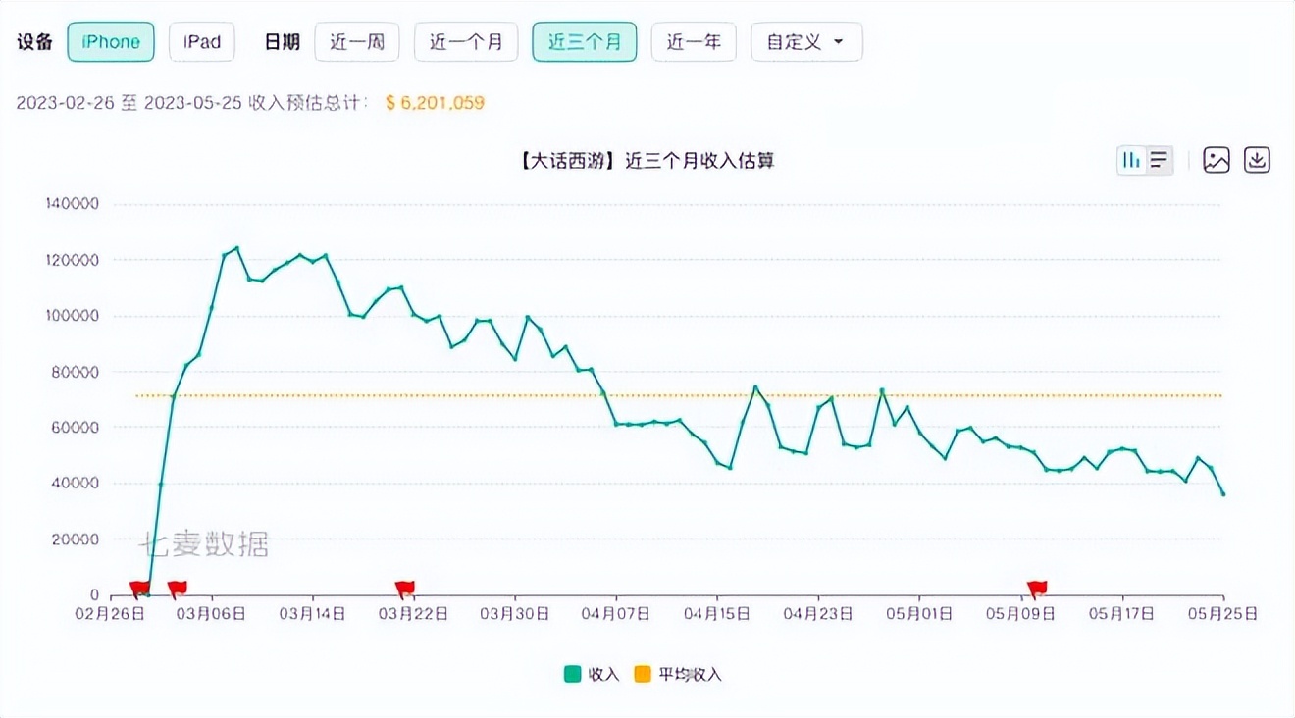1295x718 pixels.
Task: Open the 自定义 date range dropdown
Action: [806, 41]
